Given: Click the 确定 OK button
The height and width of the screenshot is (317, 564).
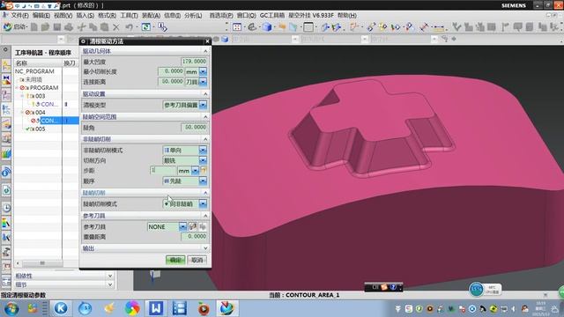Looking at the screenshot, I should 175,260.
